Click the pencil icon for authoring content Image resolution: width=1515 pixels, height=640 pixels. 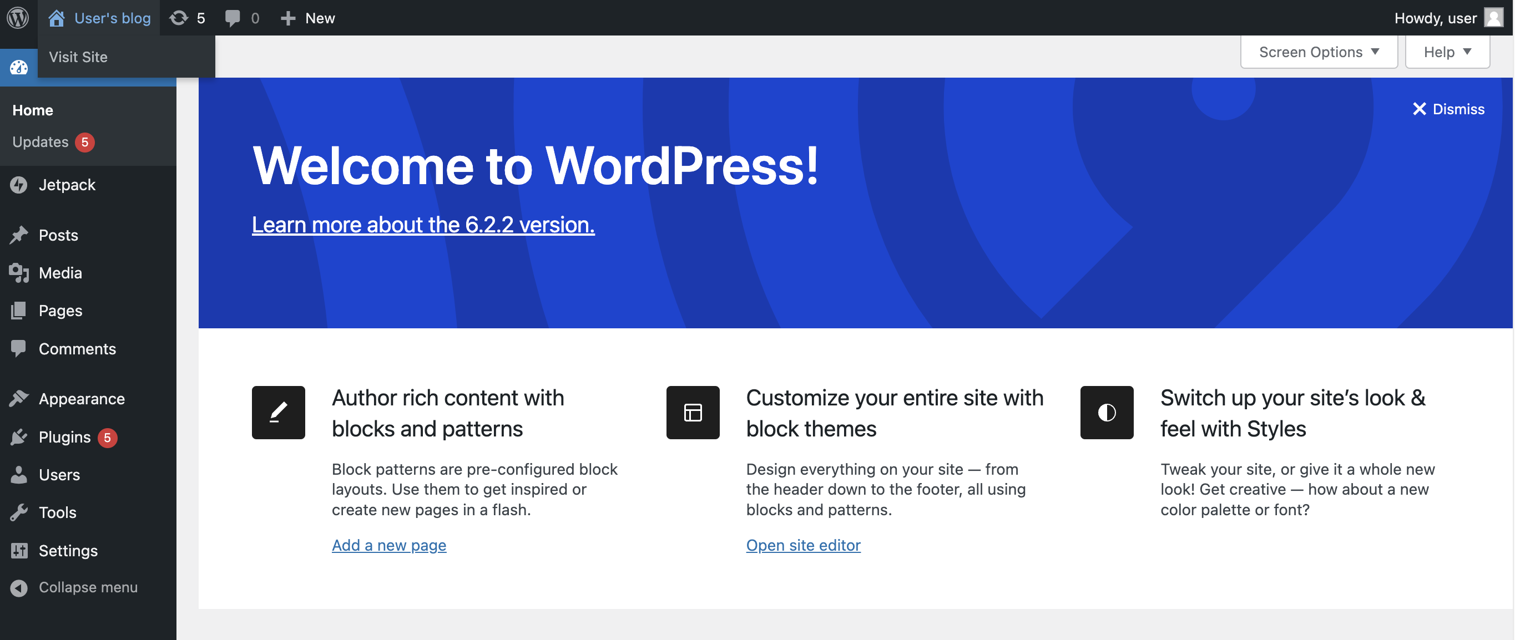click(278, 413)
